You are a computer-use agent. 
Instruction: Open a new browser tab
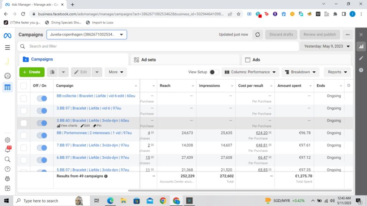[72, 4]
